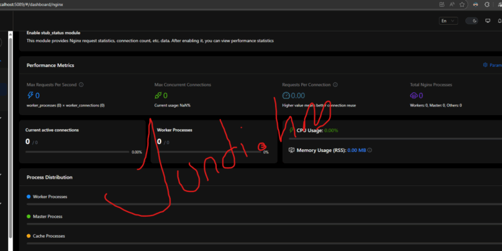Click the Workers: 0, Master: 0, Others: 0 text
502x251 pixels.
(x=436, y=105)
